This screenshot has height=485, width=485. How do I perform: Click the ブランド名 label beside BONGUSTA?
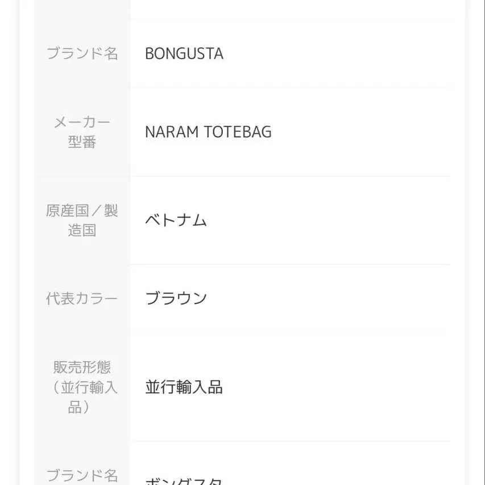click(82, 53)
